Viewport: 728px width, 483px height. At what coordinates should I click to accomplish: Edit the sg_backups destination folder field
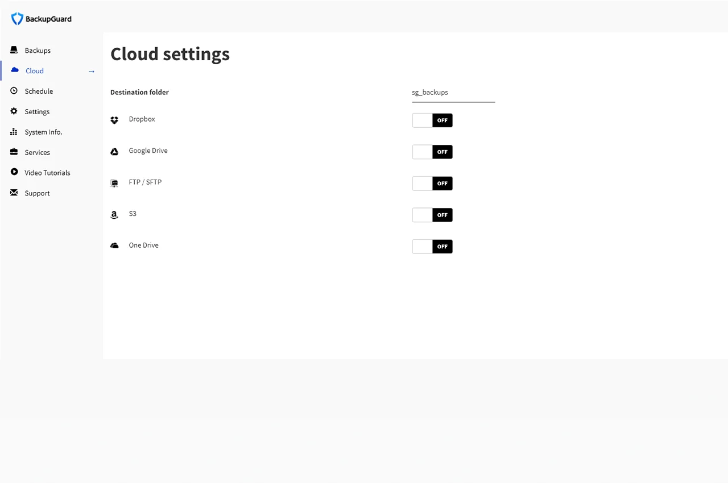coord(453,92)
